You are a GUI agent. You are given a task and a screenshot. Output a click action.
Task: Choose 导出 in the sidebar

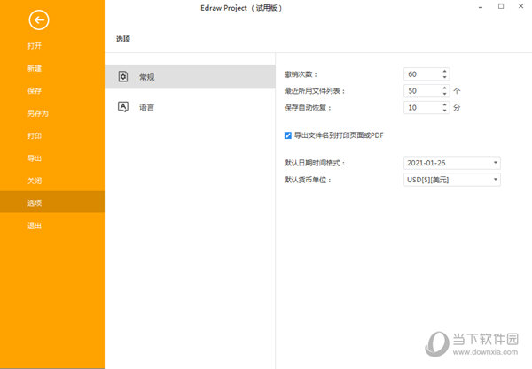pyautogui.click(x=35, y=158)
